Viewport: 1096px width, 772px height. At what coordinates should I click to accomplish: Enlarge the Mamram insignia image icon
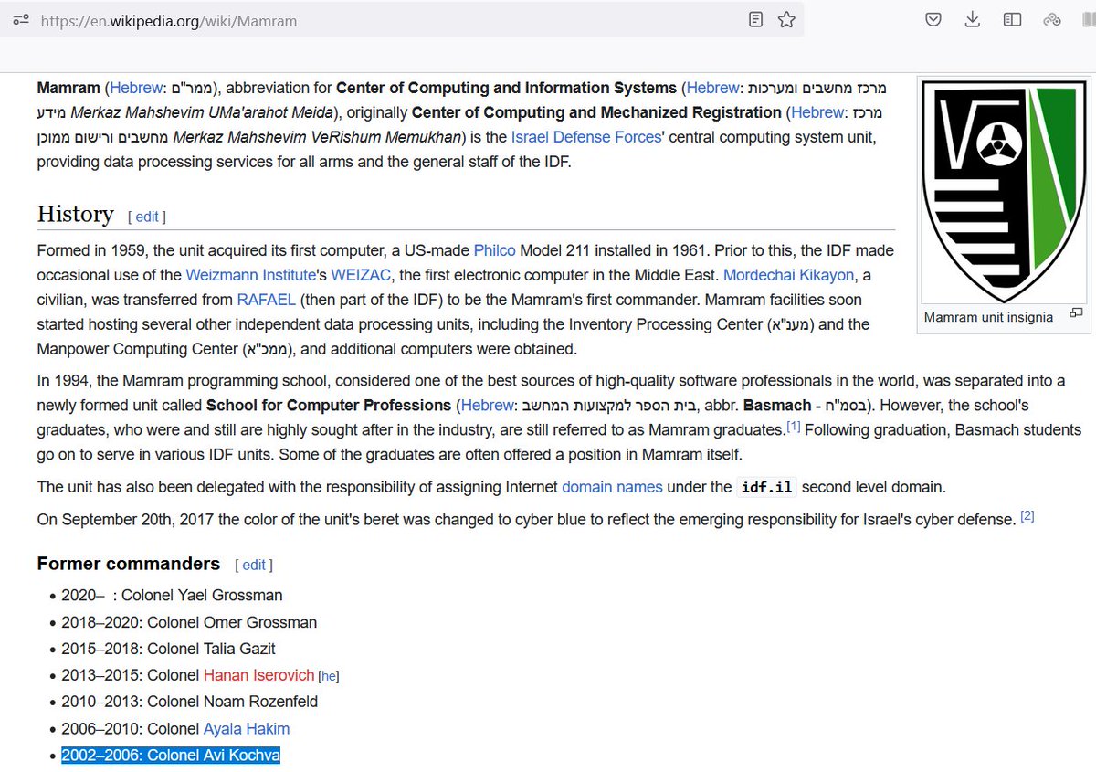coord(1076,312)
